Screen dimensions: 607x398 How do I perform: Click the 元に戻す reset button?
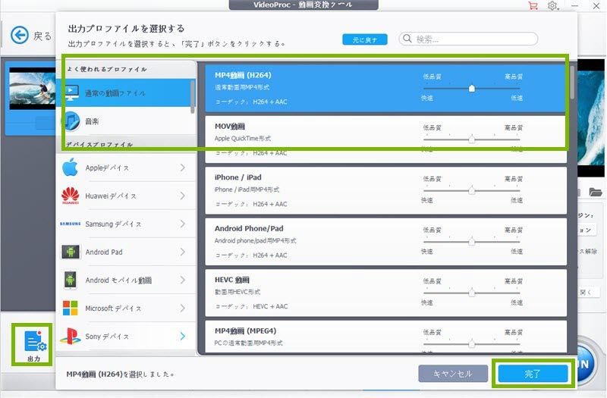pyautogui.click(x=364, y=39)
